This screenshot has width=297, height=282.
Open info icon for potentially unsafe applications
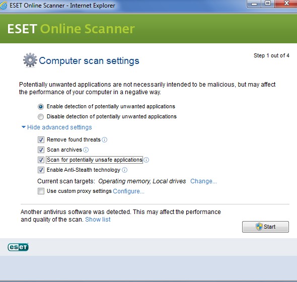pos(146,160)
